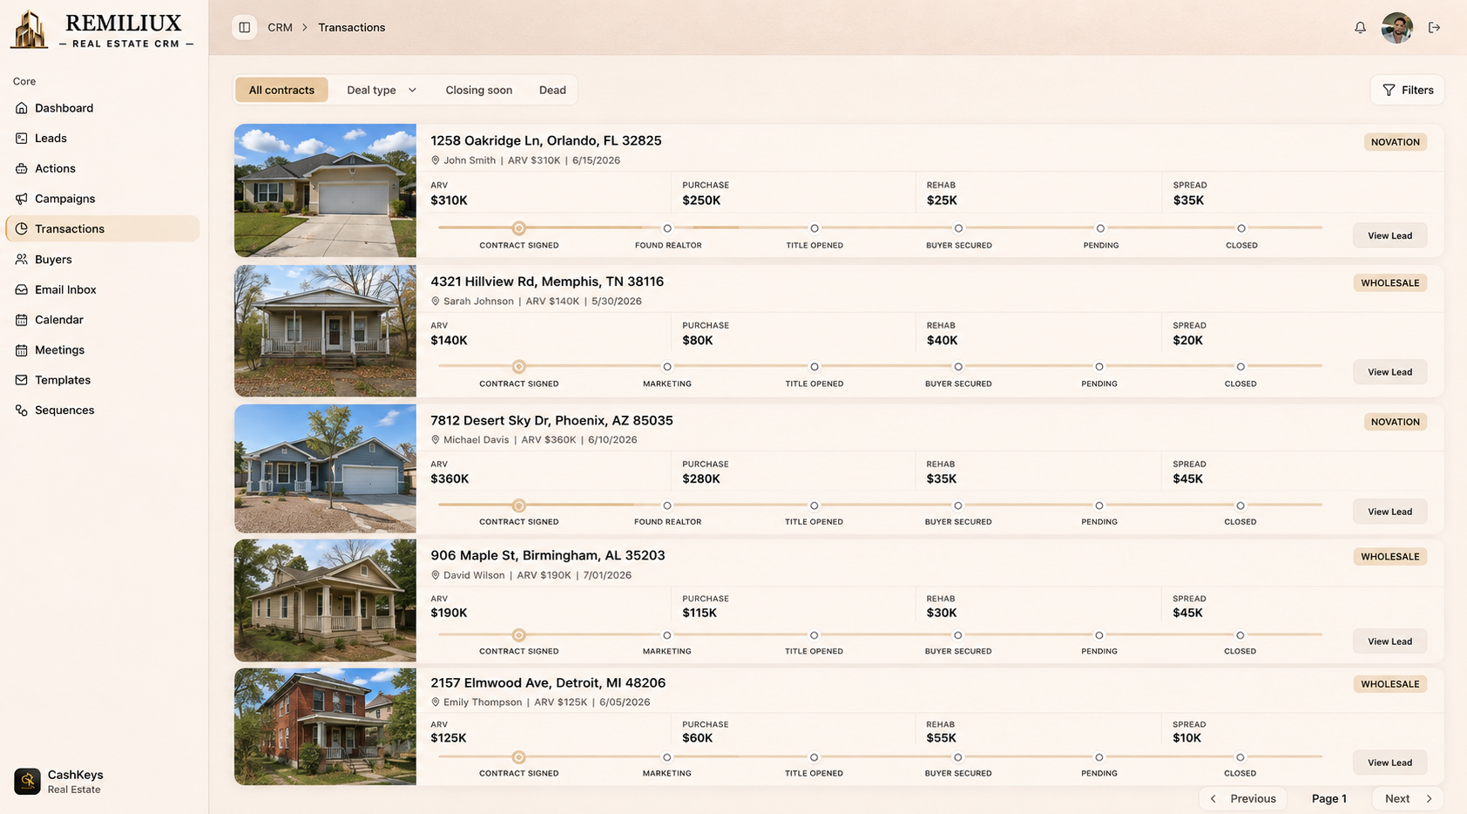Click location pin beside David Wilson
Image resolution: width=1467 pixels, height=814 pixels.
[x=436, y=575]
